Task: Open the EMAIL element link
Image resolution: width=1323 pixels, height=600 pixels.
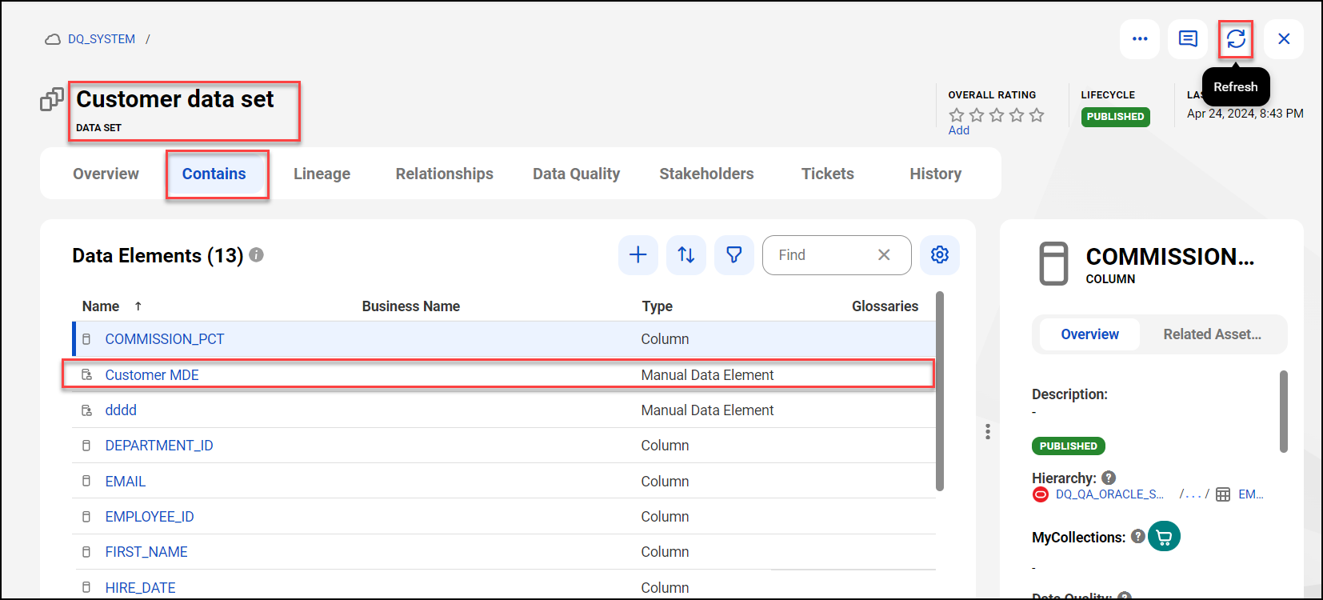Action: click(x=126, y=481)
